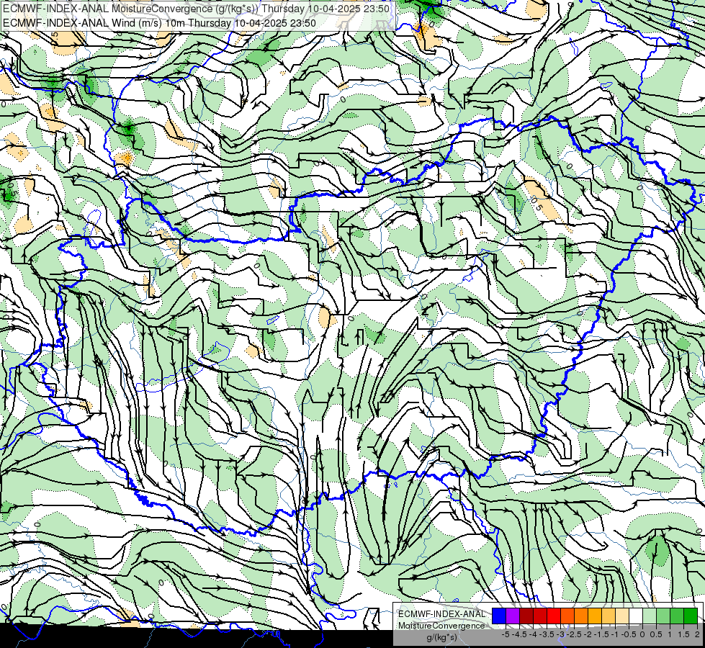
Task: Click the -3 tick label on the color scale
Action: pyautogui.click(x=561, y=634)
